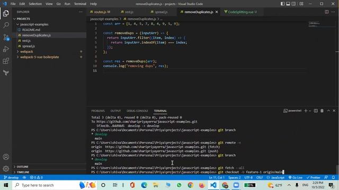Viewport: 339px width, 190px height.
Task: Add a new terminal with plus icon
Action: tap(306, 111)
